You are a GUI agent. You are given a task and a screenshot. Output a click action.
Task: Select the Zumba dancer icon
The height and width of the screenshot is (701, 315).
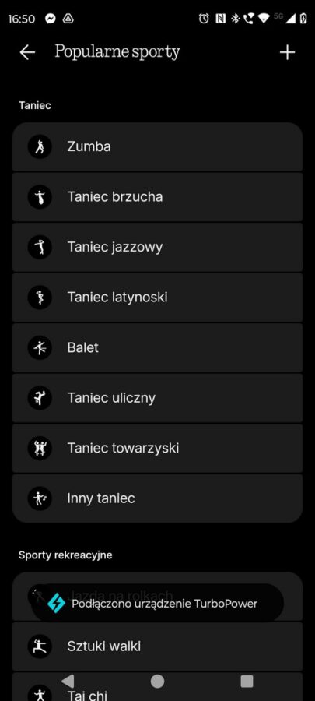coord(40,146)
